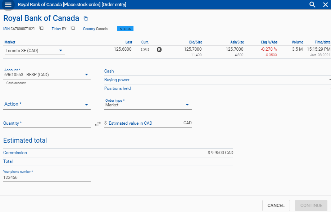
Task: Click the Volume column header
Action: tap(298, 42)
